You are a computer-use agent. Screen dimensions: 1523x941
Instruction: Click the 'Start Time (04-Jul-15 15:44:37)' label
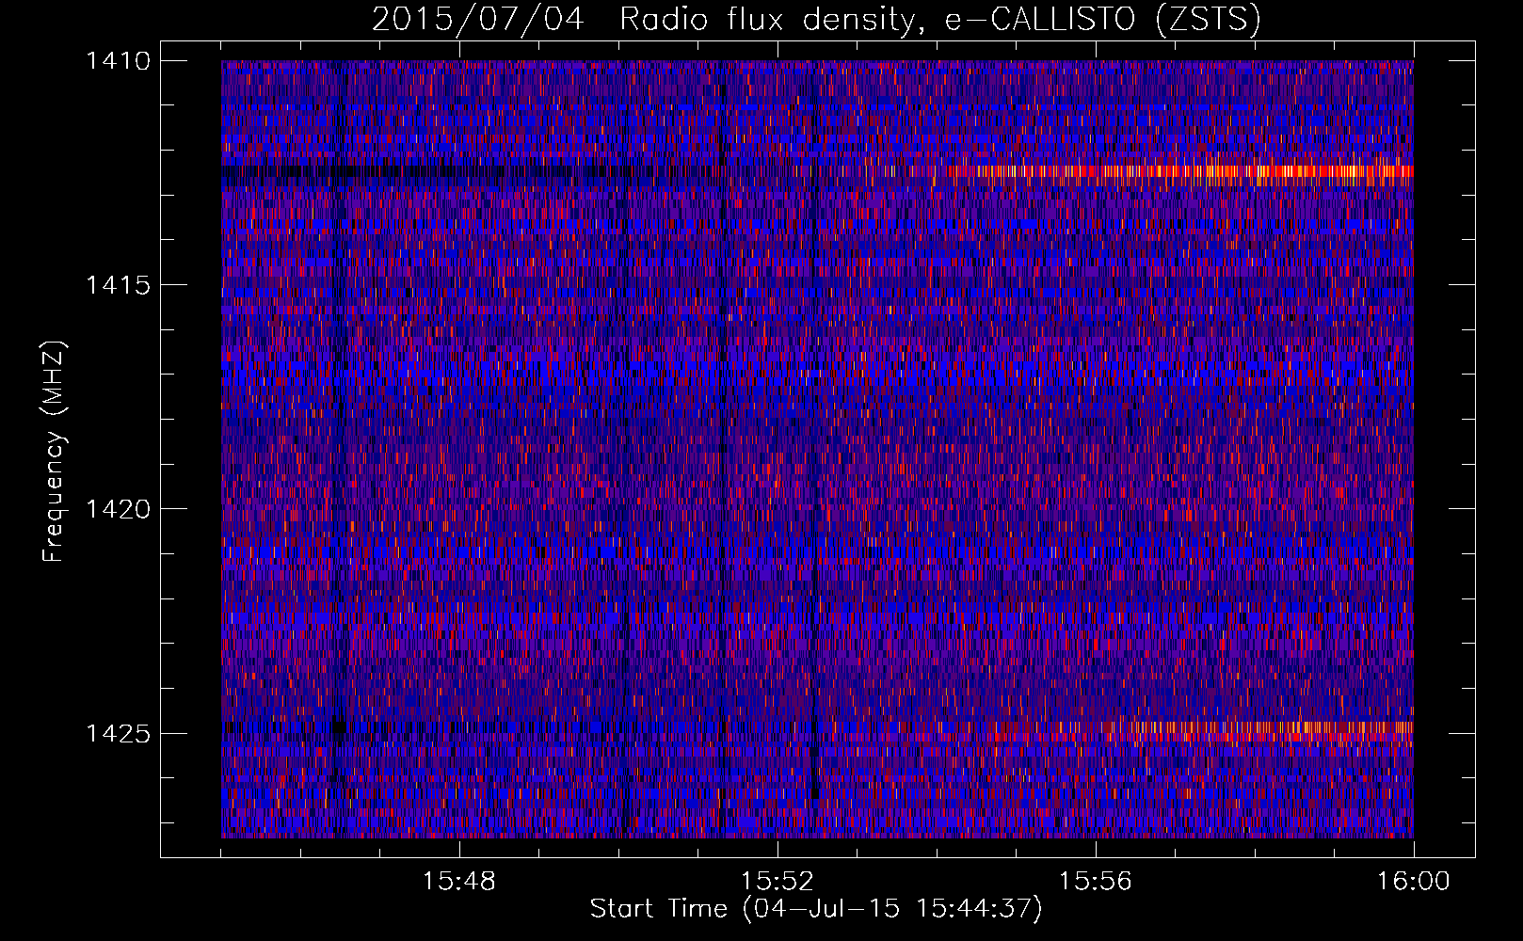[816, 909]
